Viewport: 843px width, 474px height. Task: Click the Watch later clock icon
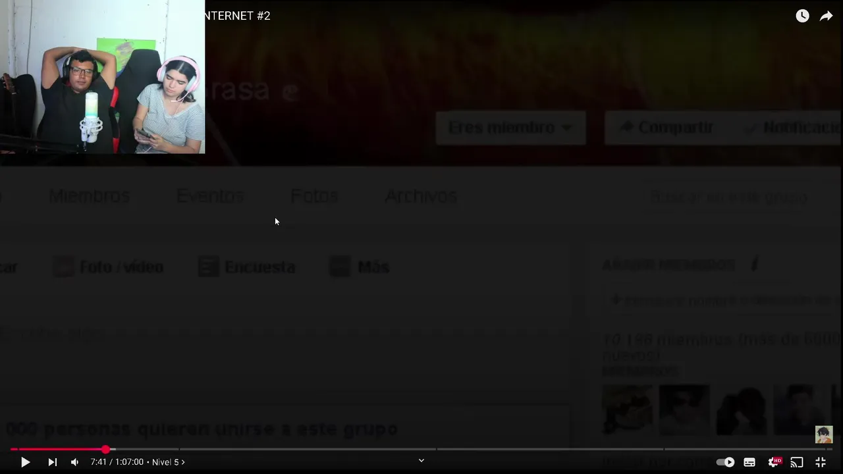click(802, 16)
